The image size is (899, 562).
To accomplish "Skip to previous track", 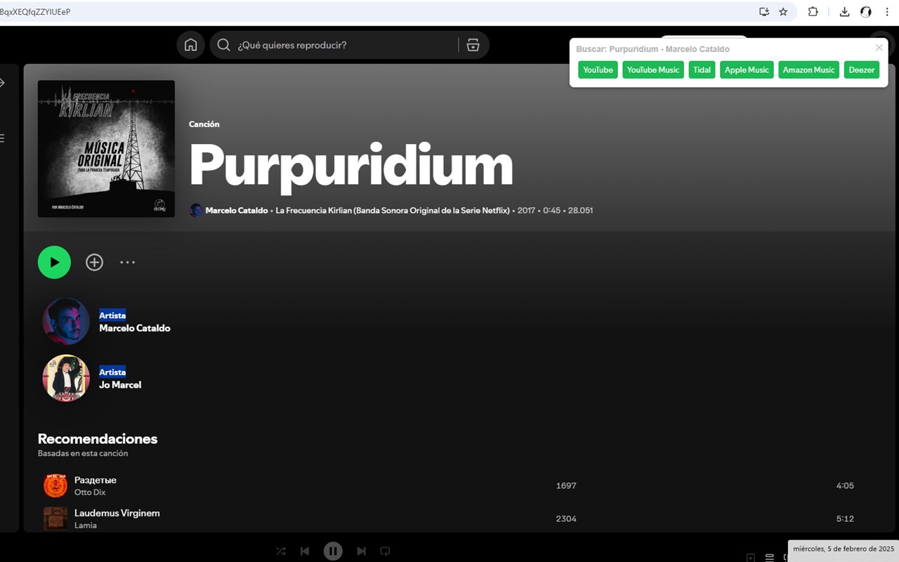I will [305, 551].
